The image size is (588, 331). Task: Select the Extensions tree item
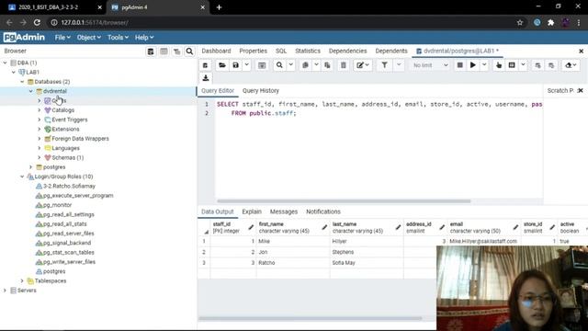(65, 129)
